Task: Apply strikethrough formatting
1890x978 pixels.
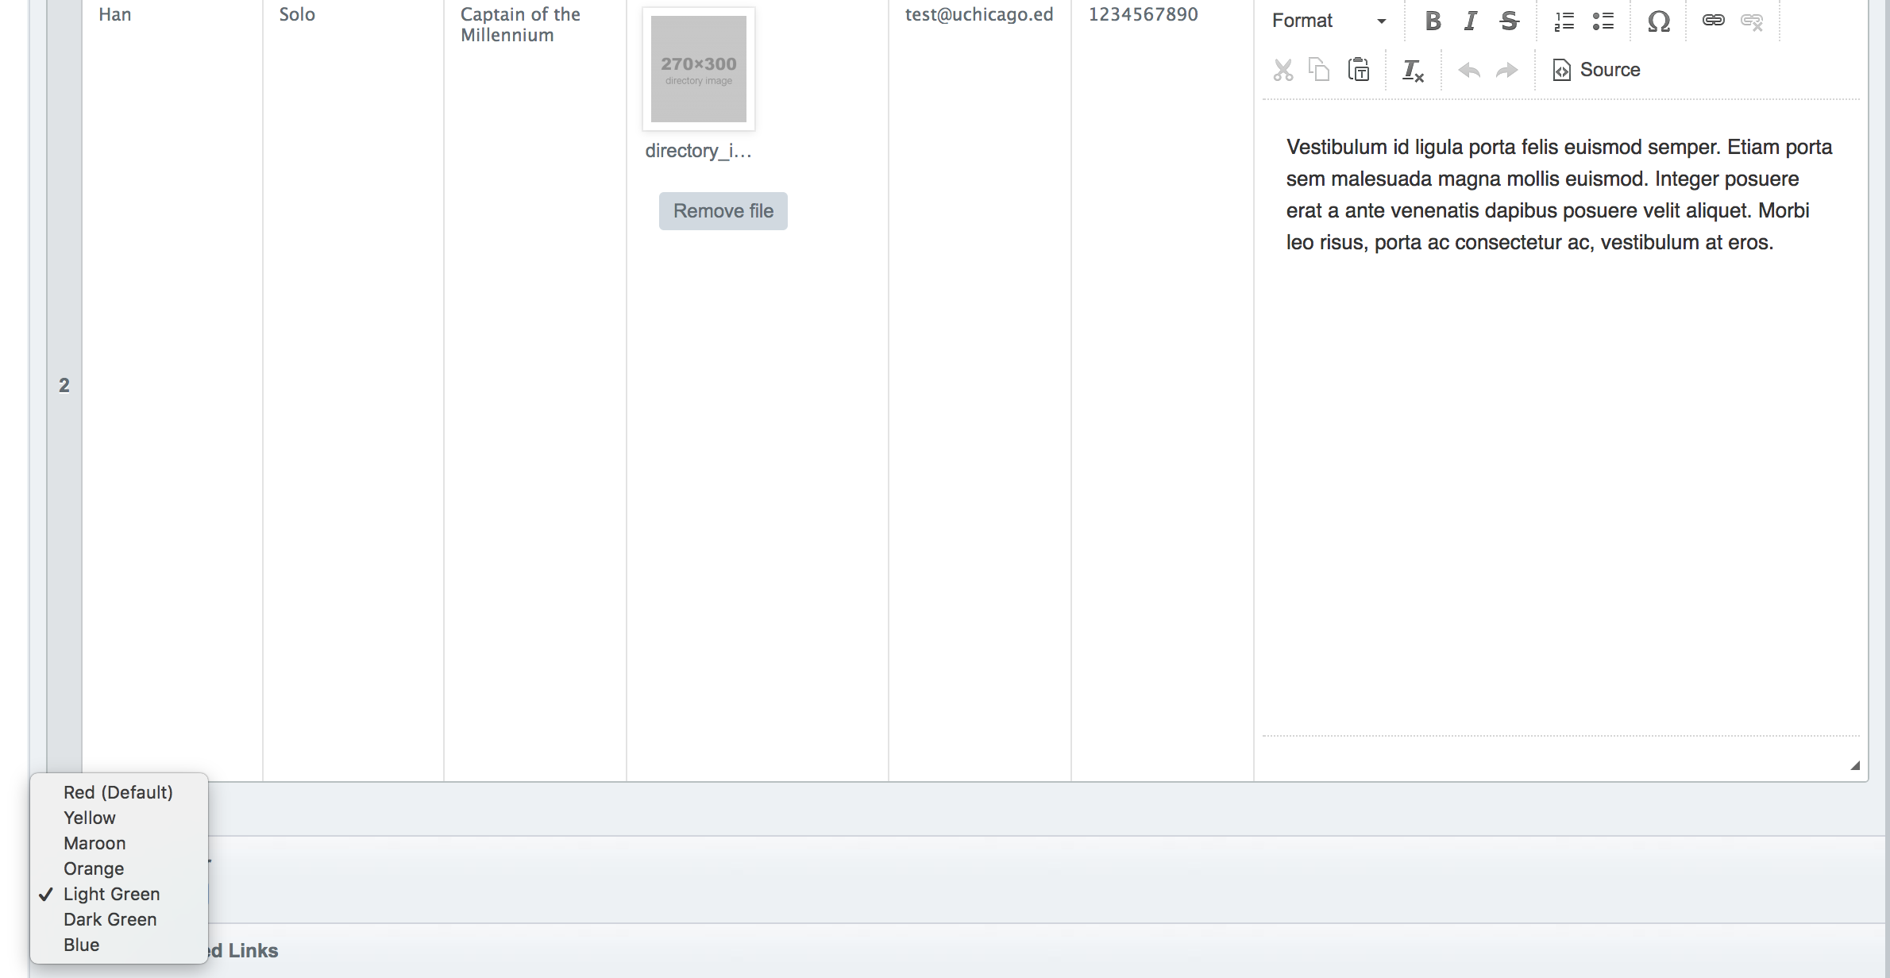Action: [x=1509, y=21]
